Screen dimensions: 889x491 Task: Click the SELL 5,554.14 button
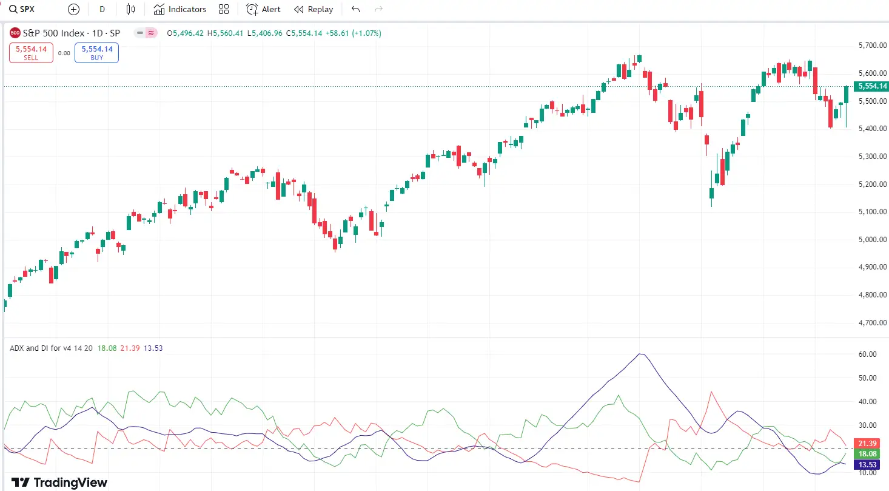click(30, 53)
